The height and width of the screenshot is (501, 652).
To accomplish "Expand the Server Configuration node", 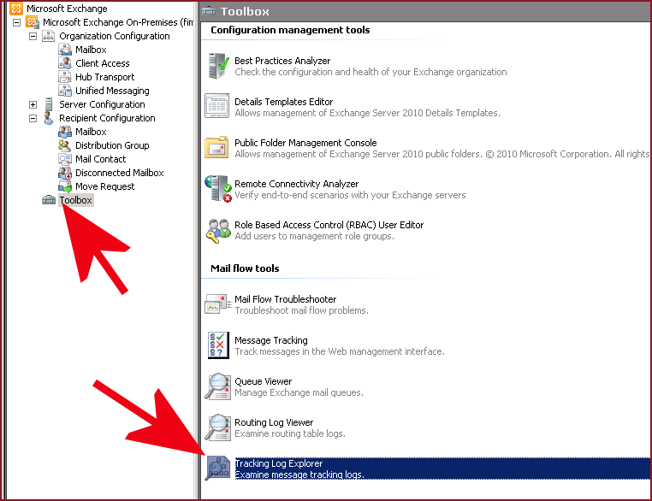I will pyautogui.click(x=33, y=104).
